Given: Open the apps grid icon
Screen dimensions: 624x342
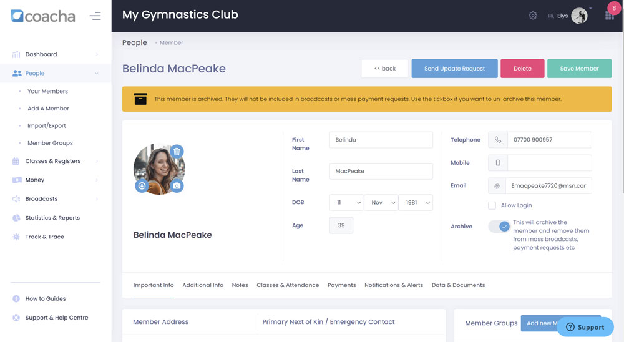Looking at the screenshot, I should (x=609, y=16).
